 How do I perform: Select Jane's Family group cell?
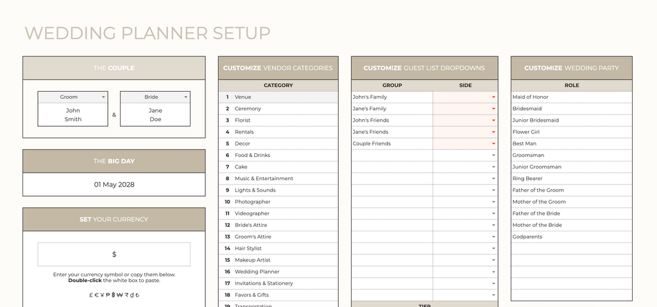(x=392, y=109)
